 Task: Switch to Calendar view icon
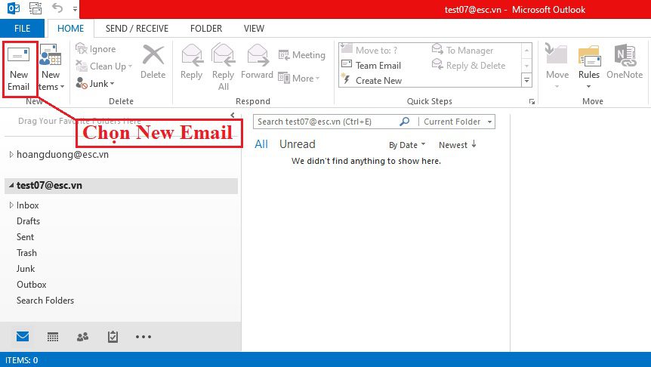click(x=53, y=337)
